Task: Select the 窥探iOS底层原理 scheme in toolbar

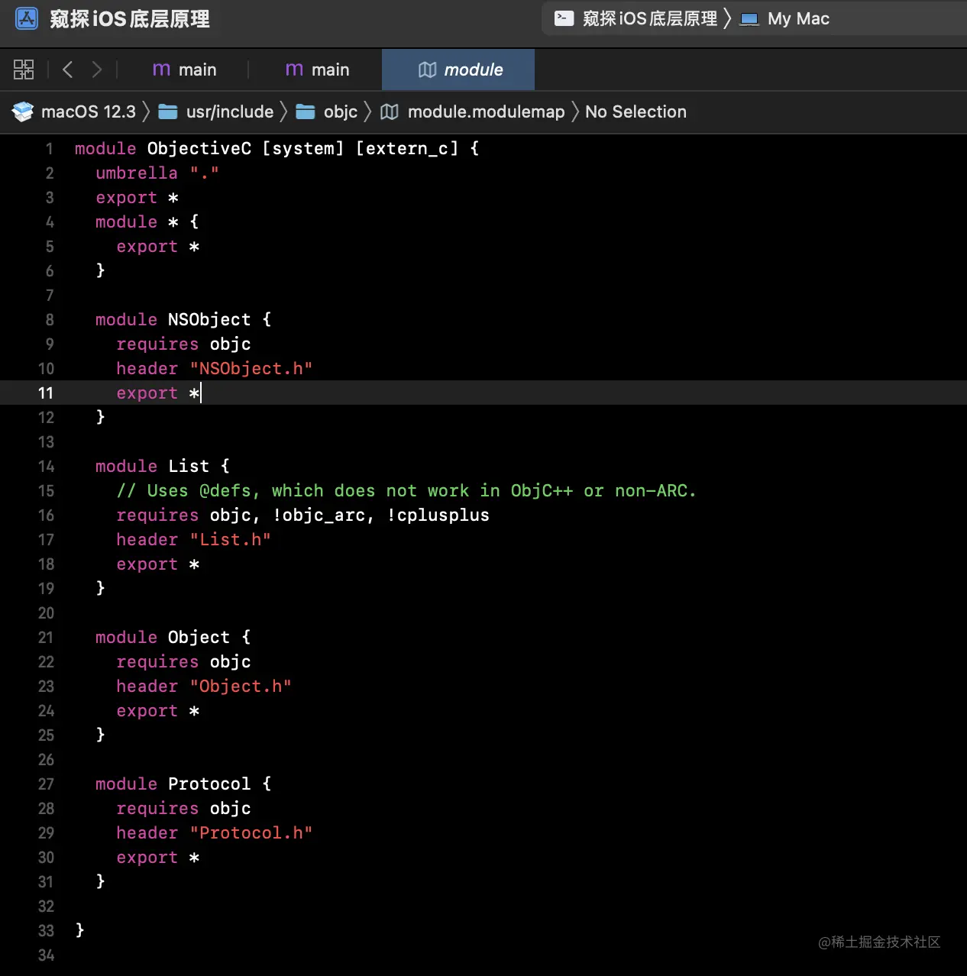Action: pyautogui.click(x=650, y=18)
